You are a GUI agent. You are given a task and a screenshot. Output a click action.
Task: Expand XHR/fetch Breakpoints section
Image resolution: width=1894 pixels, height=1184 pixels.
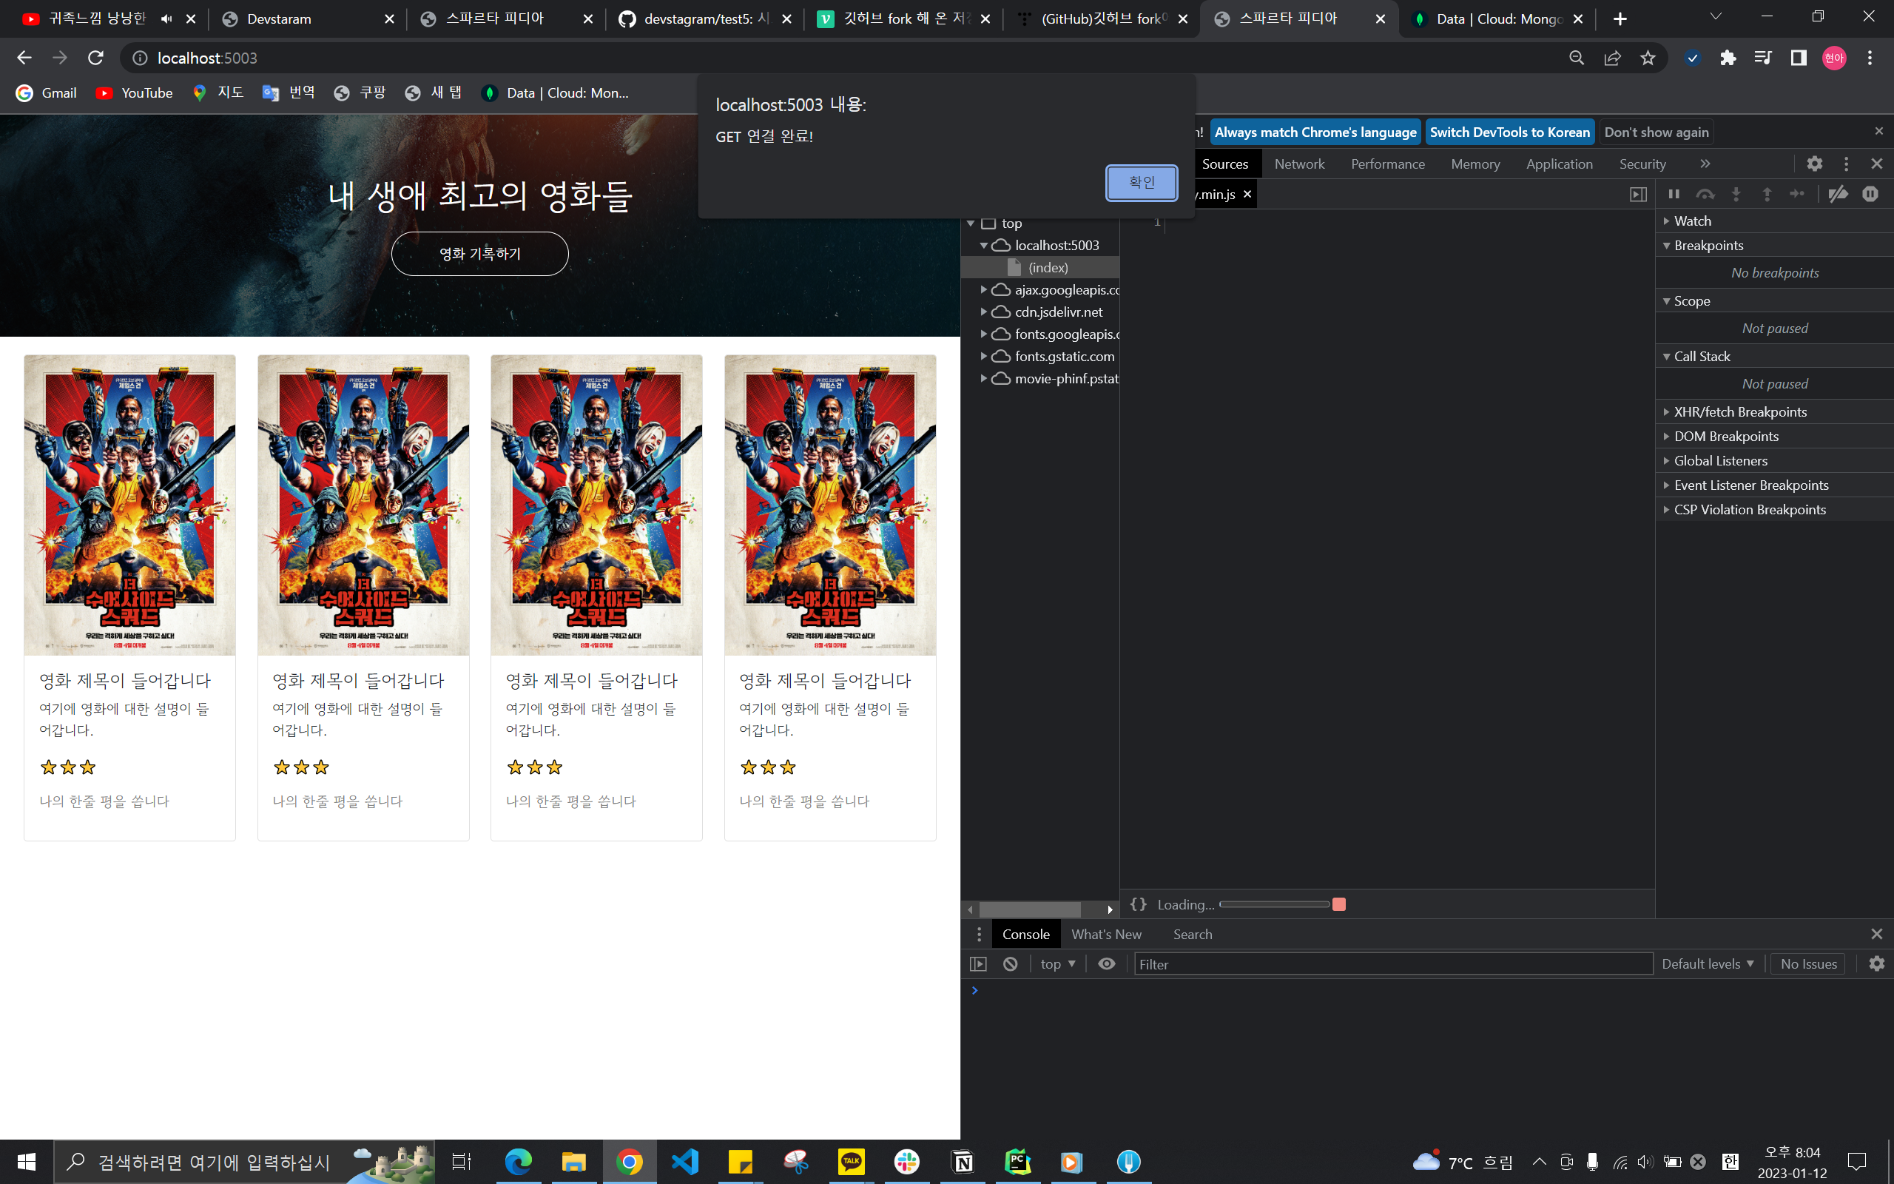(1774, 412)
